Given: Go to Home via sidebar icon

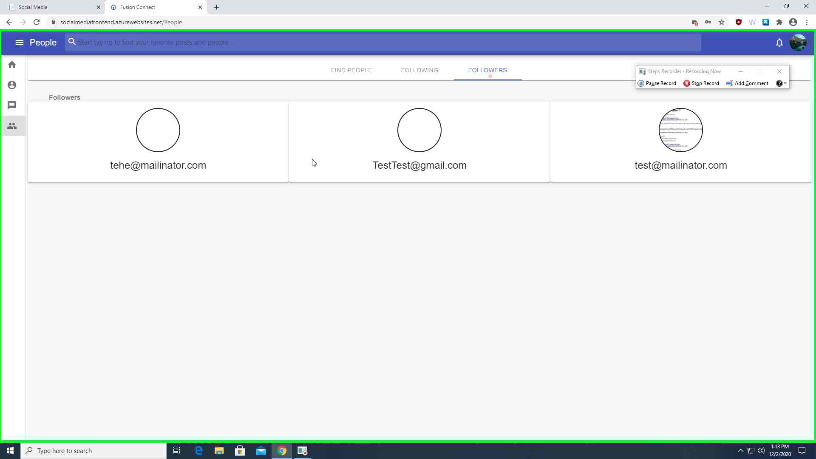Looking at the screenshot, I should pos(12,65).
